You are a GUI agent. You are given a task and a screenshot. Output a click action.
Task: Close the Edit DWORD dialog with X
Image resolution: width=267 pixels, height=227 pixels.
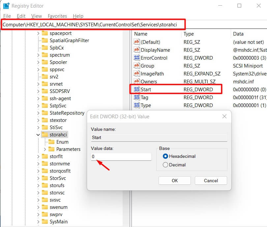tap(224, 116)
